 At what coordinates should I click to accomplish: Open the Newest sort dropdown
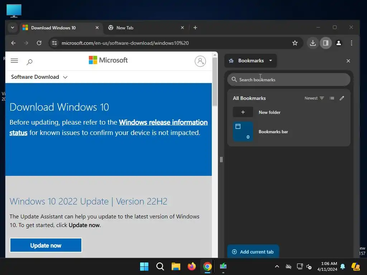pos(314,98)
